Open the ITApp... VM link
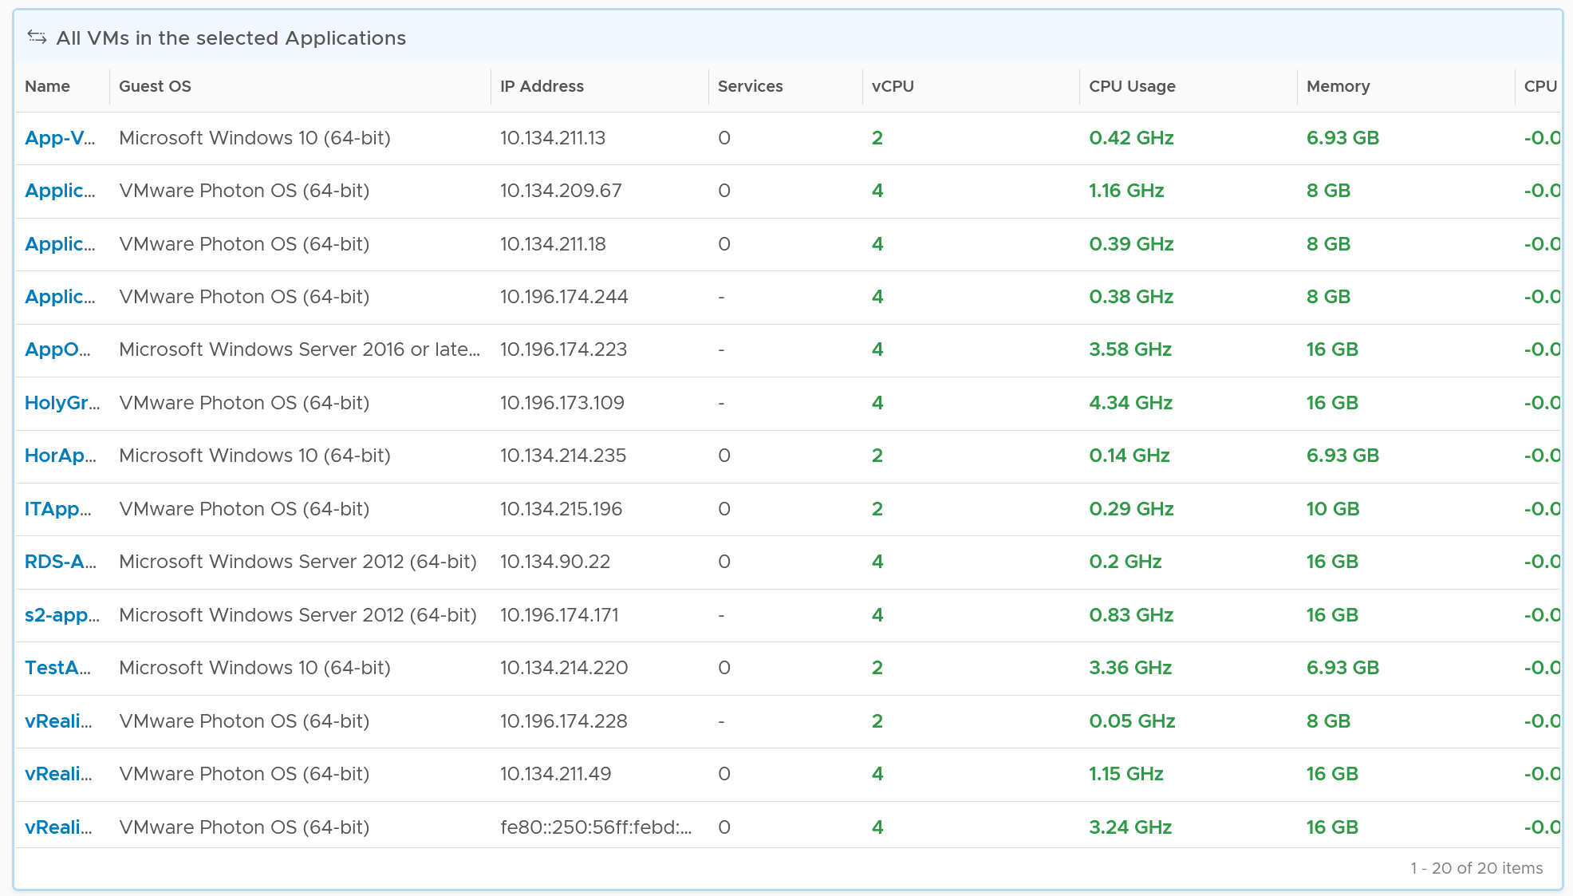Image resolution: width=1573 pixels, height=896 pixels. coord(58,509)
